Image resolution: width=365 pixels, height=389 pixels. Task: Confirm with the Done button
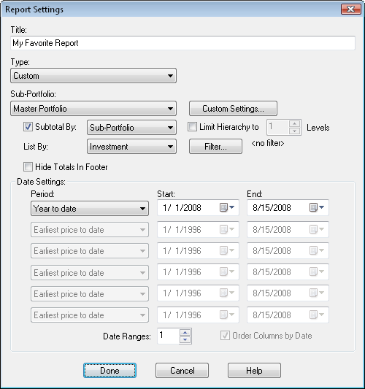[109, 371]
